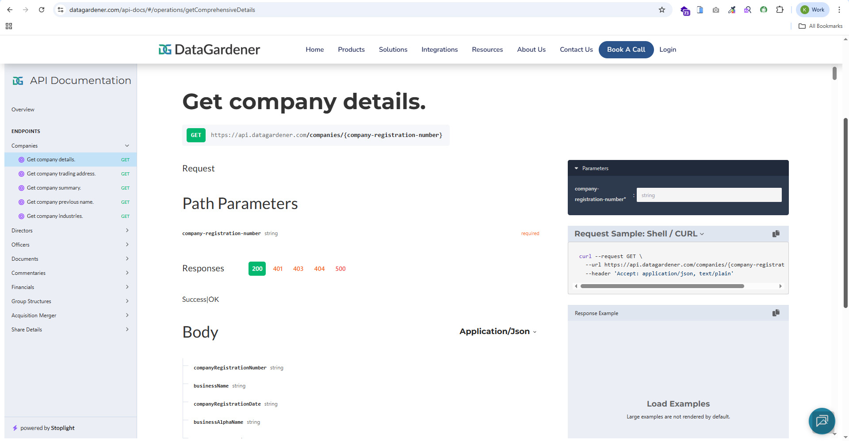Open the Products menu item

click(x=352, y=49)
